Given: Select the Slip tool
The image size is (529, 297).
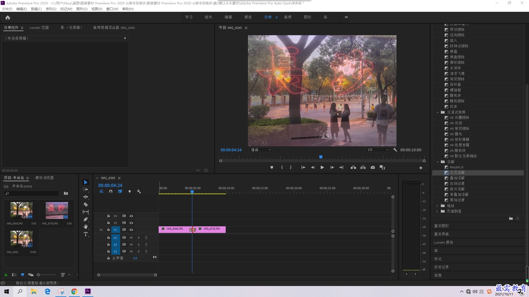Looking at the screenshot, I should point(86,212).
